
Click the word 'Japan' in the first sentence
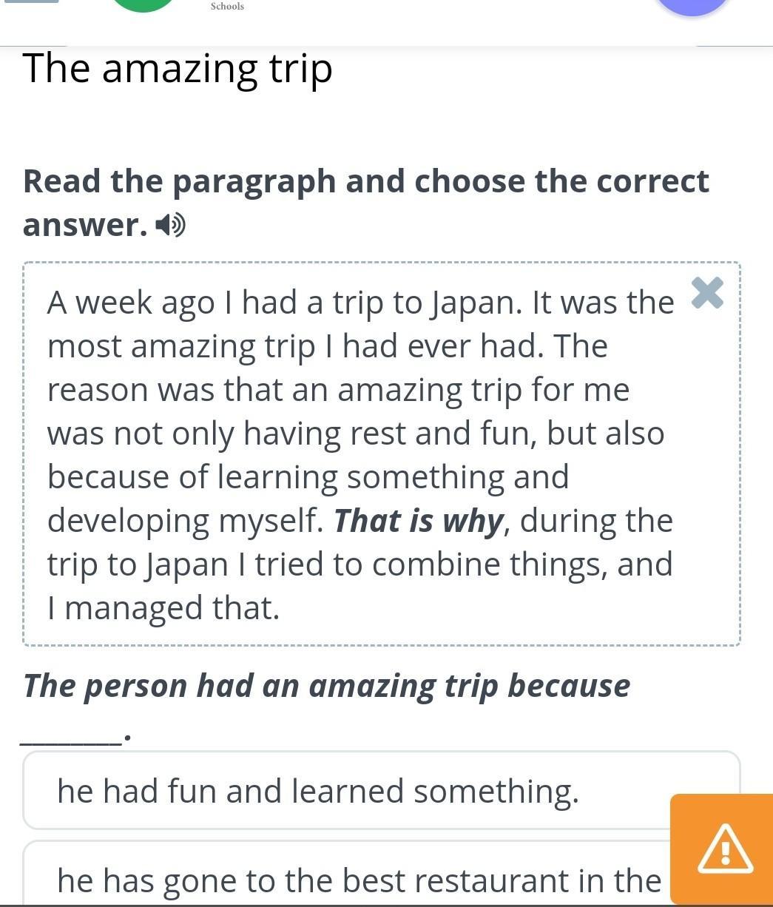[x=476, y=303]
